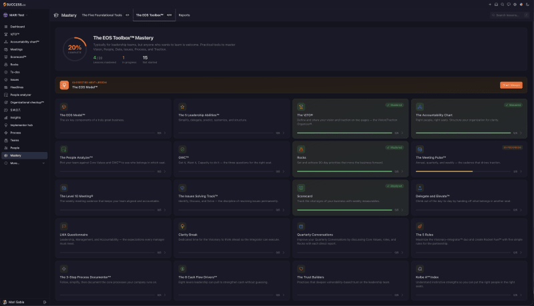Click The V/TO green progress bar
The image size is (534, 306).
click(344, 133)
